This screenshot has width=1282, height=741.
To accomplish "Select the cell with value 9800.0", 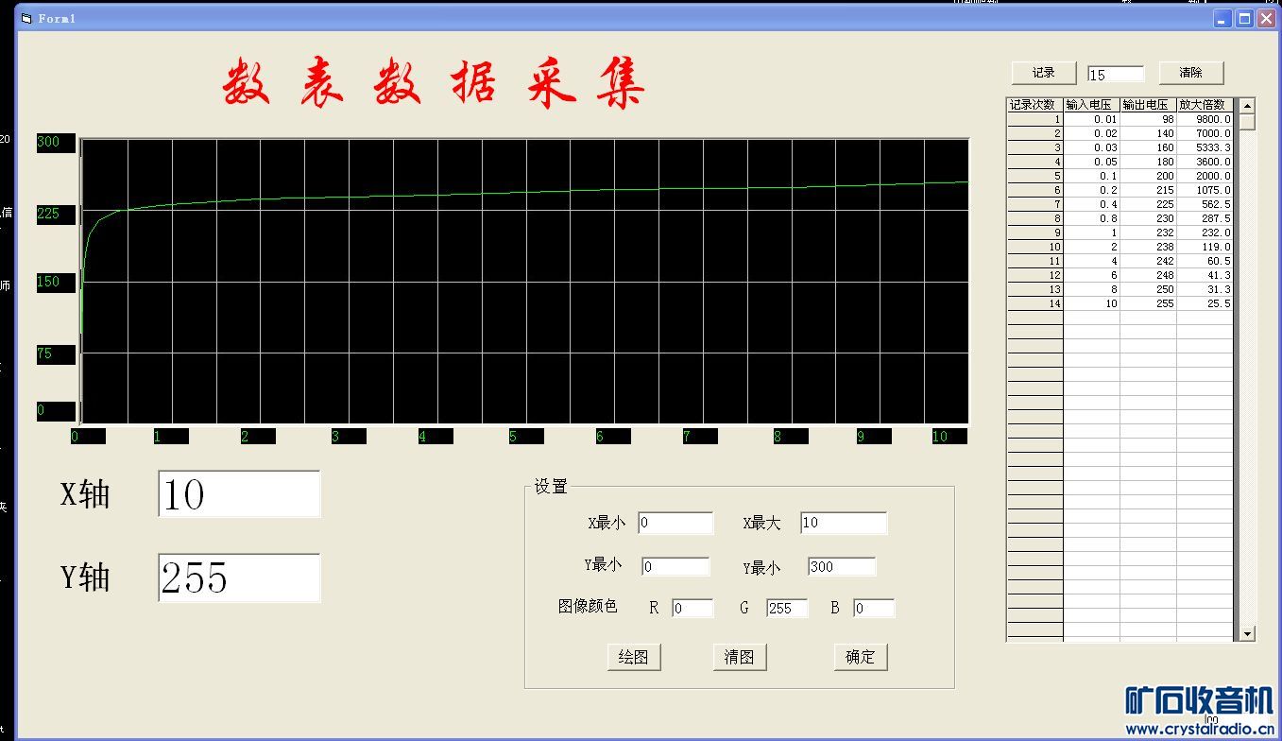I will [x=1205, y=119].
